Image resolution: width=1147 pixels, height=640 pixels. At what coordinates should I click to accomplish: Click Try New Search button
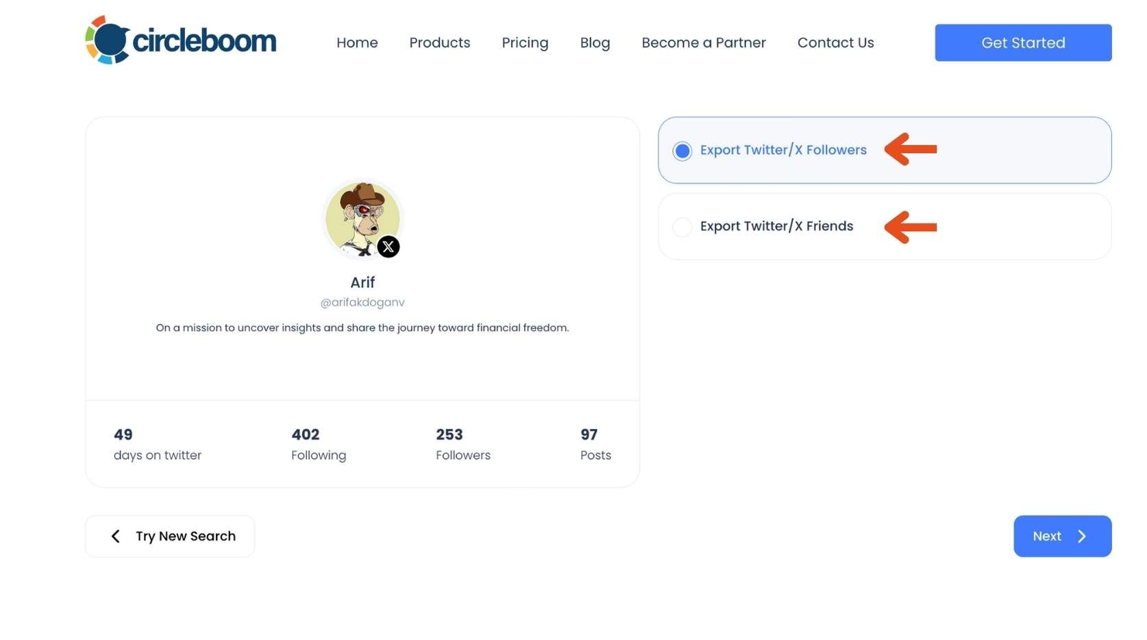170,537
